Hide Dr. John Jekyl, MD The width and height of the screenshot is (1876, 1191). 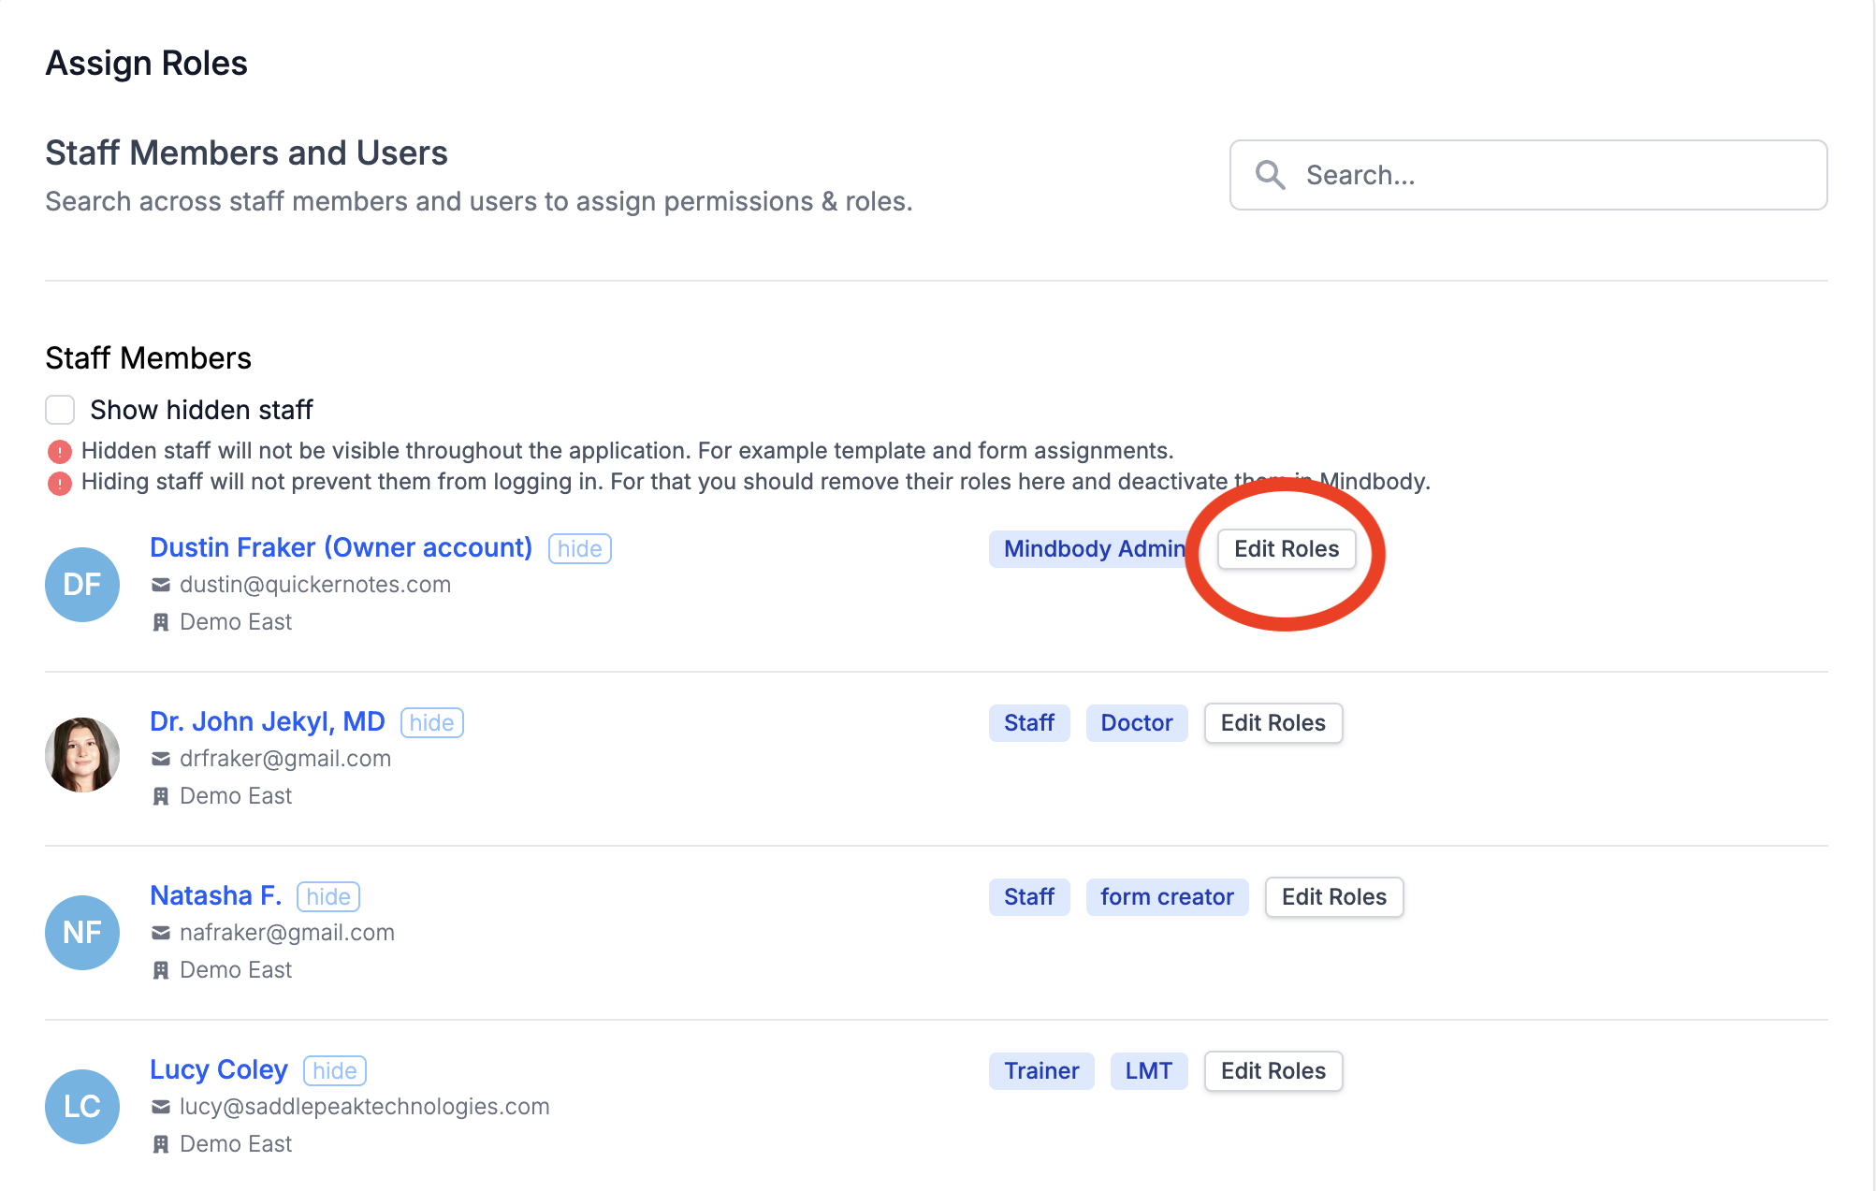coord(431,723)
